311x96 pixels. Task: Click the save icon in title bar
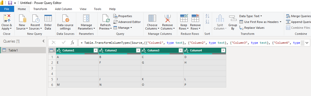(10, 3)
